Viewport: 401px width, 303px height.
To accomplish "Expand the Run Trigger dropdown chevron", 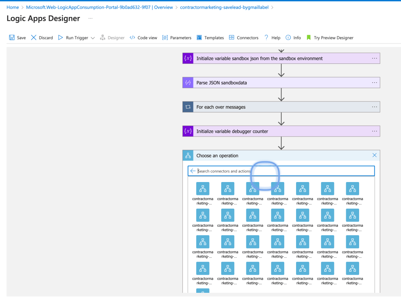I will point(93,38).
